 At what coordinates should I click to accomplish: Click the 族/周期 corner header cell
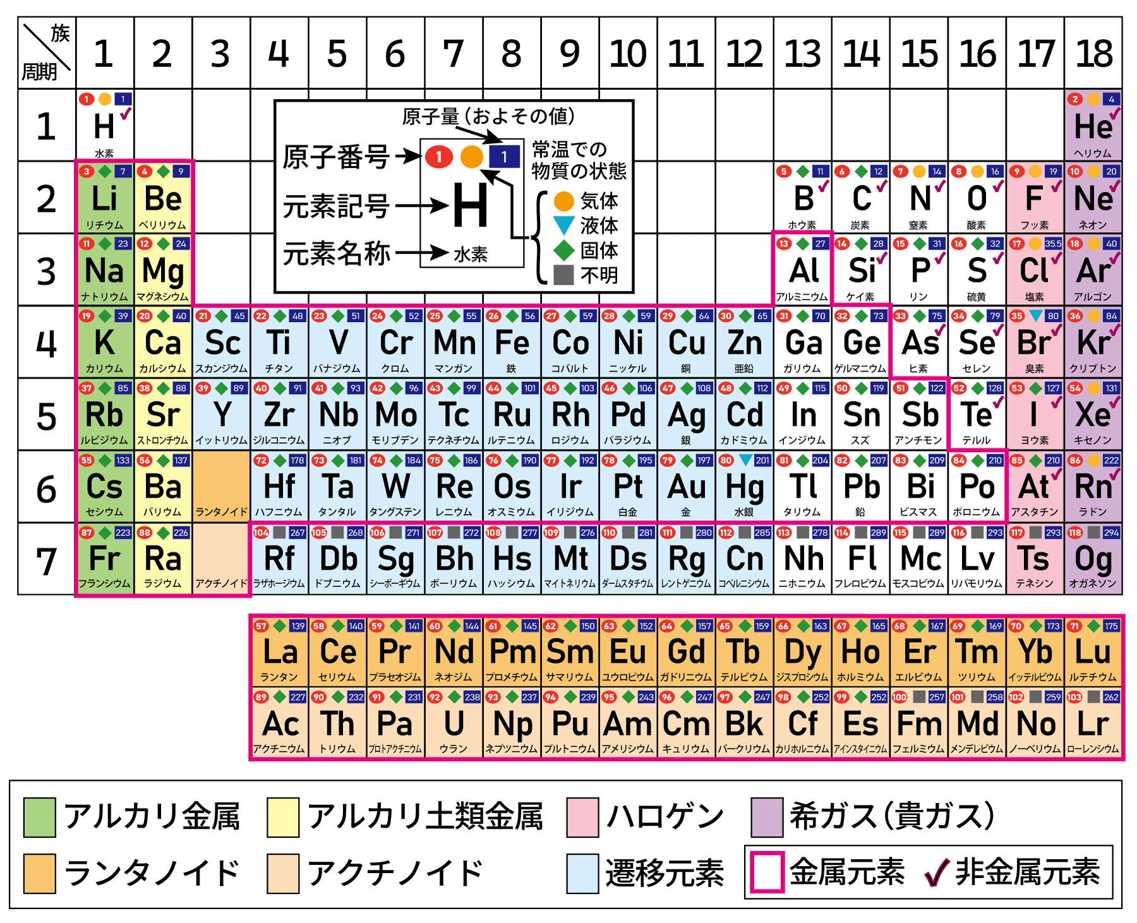(46, 53)
